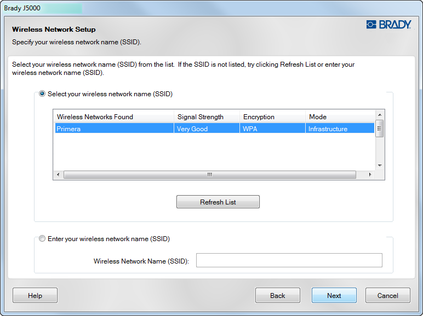
Task: Open Help for the wireless setup
Action: pyautogui.click(x=35, y=295)
